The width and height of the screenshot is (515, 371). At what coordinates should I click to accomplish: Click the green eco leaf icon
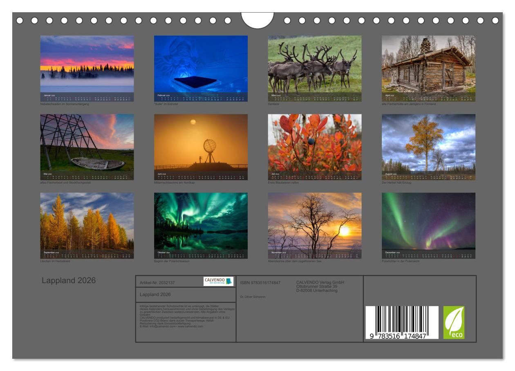pyautogui.click(x=454, y=322)
